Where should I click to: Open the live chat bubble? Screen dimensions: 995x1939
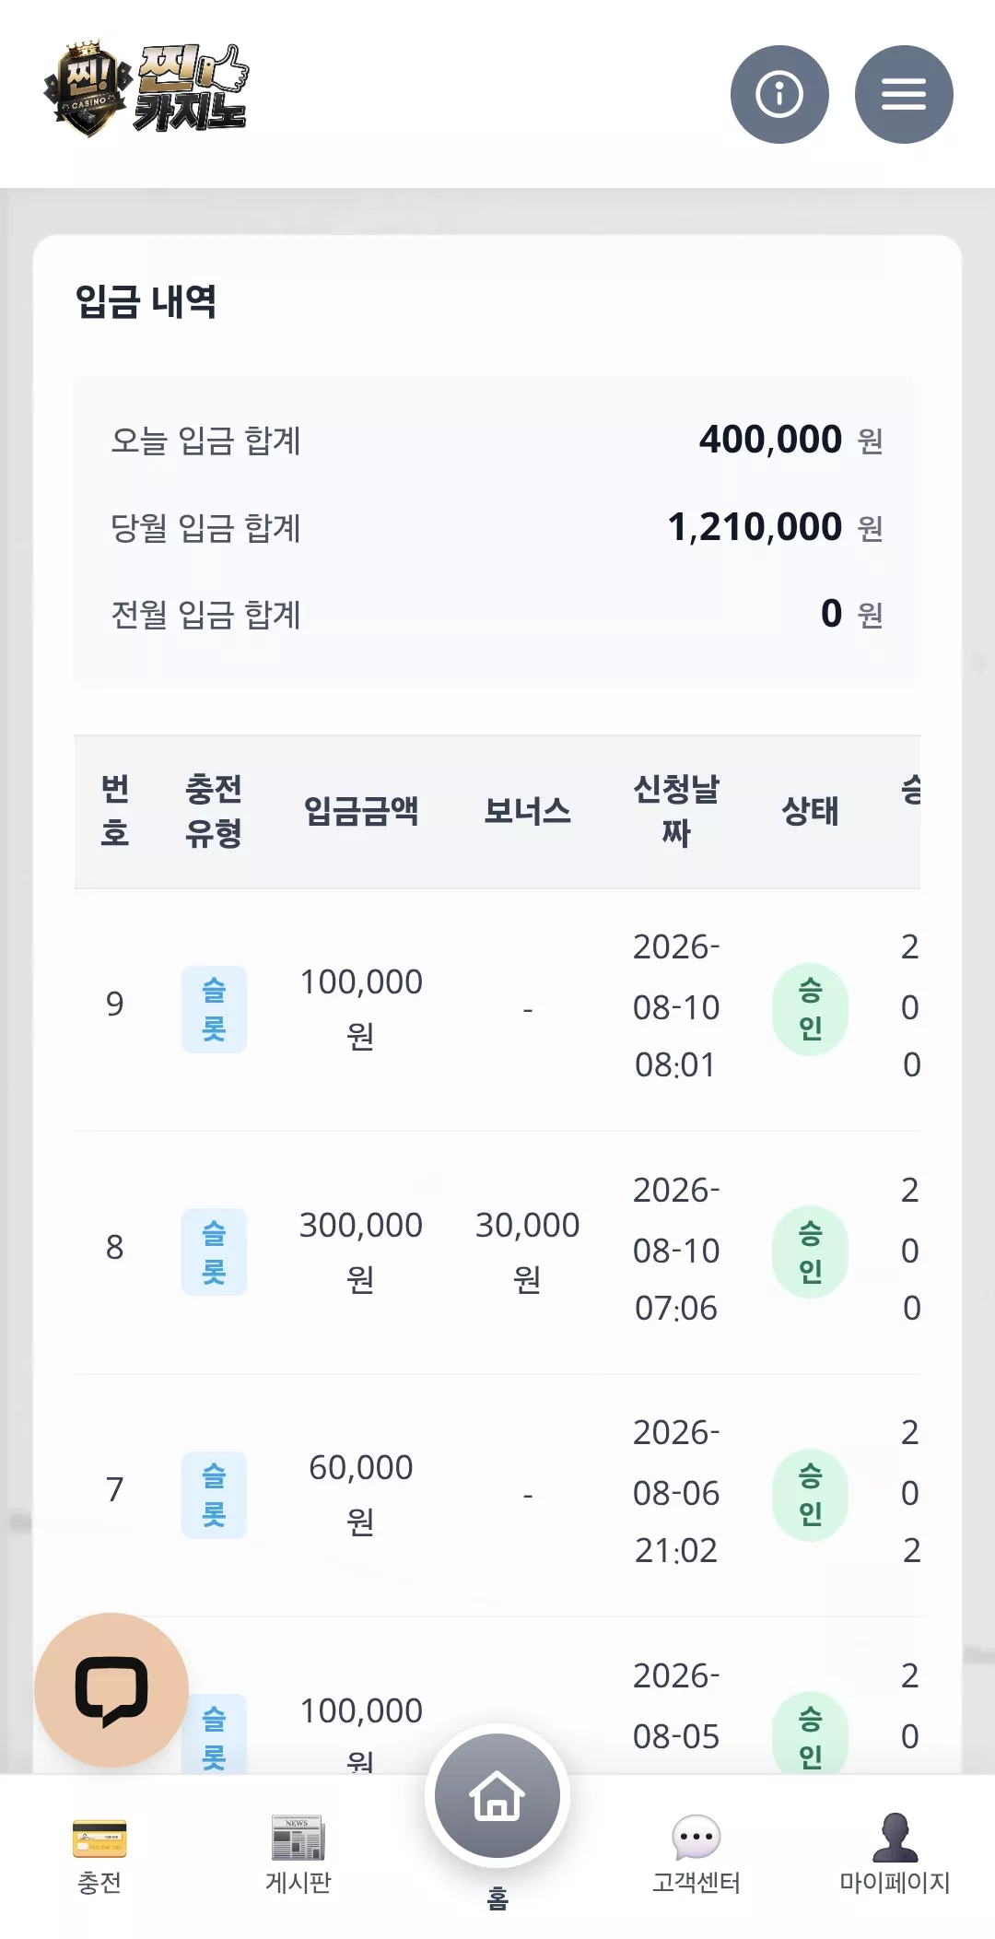(111, 1689)
